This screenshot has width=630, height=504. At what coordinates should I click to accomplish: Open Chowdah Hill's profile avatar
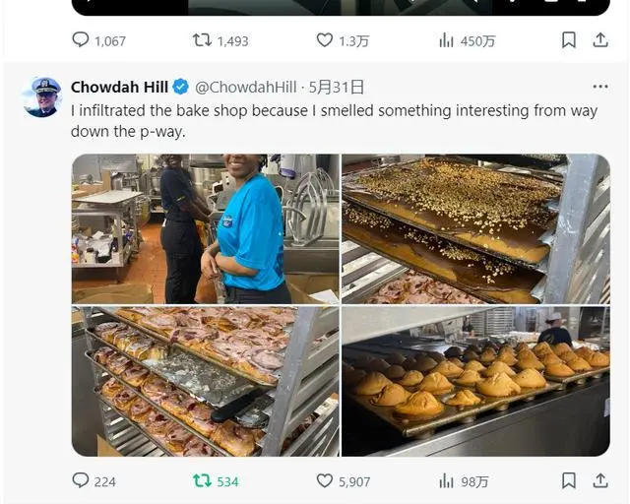pyautogui.click(x=42, y=97)
